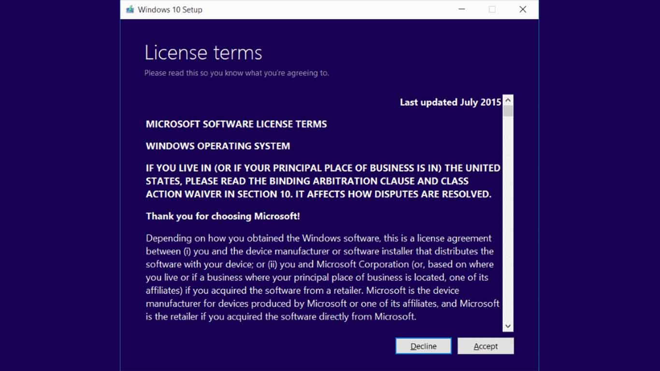660x371 pixels.
Task: Click the scrollbar down arrow
Action: click(508, 326)
